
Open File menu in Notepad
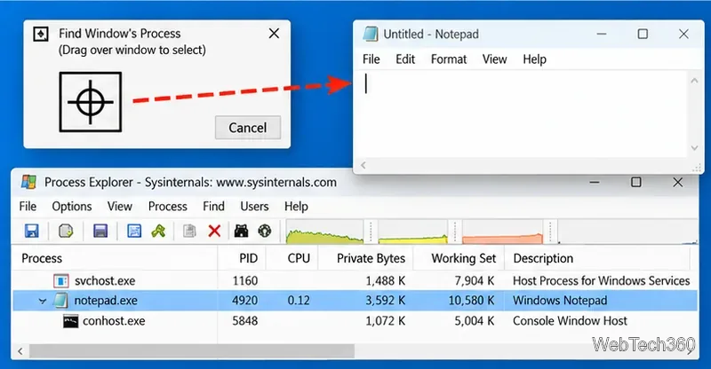(371, 59)
